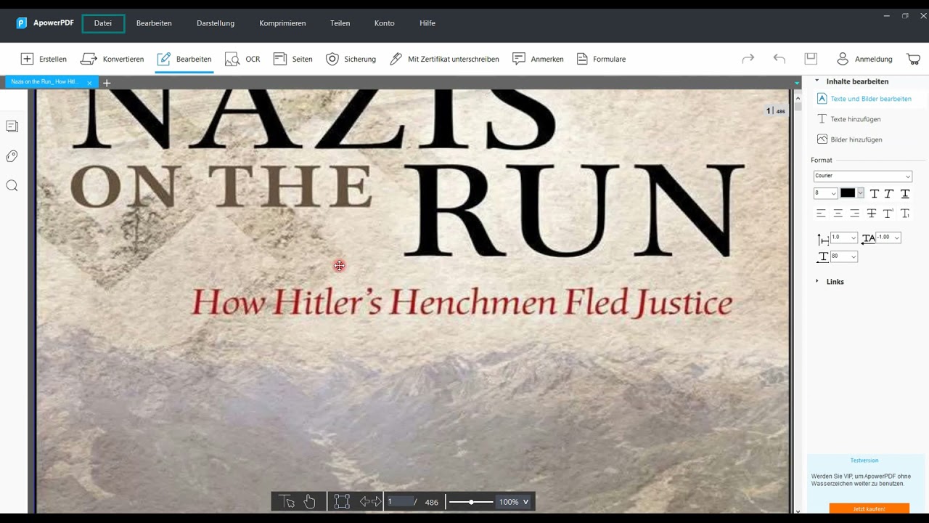
Task: Click the fit page icon
Action: pyautogui.click(x=342, y=501)
